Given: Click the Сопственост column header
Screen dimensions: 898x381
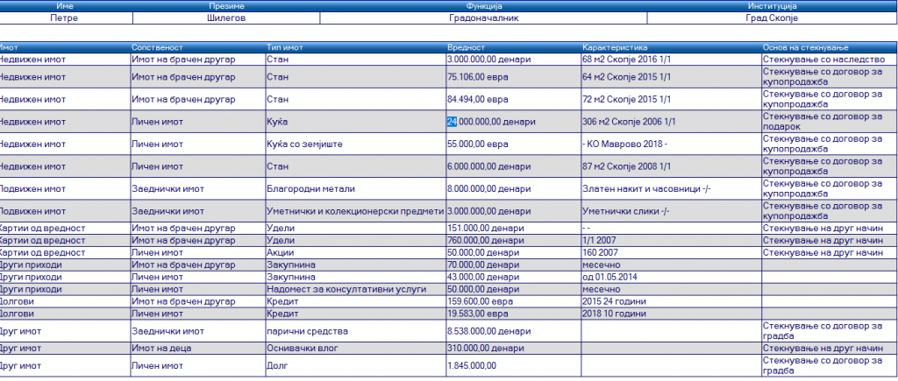Looking at the screenshot, I should [x=197, y=47].
